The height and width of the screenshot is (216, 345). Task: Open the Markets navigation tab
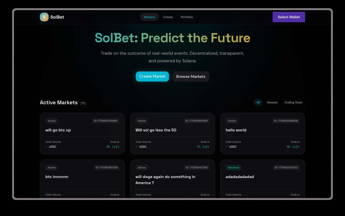(x=149, y=17)
